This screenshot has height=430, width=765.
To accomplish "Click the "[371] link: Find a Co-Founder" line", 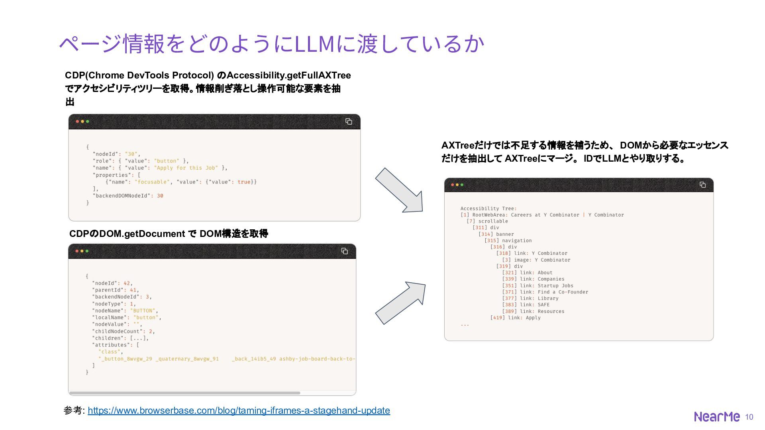I will tap(545, 292).
